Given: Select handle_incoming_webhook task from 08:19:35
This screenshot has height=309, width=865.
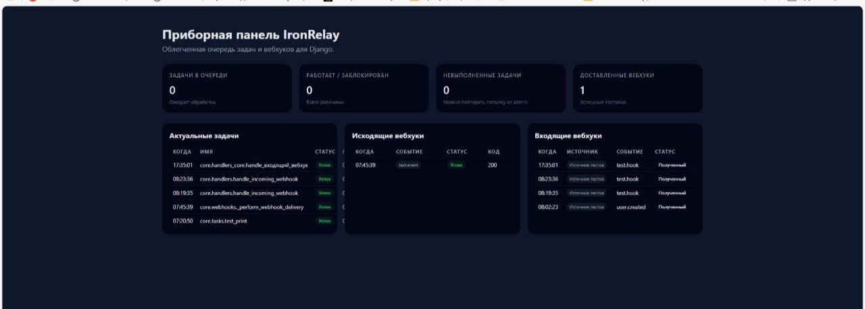Looking at the screenshot, I should (x=249, y=193).
